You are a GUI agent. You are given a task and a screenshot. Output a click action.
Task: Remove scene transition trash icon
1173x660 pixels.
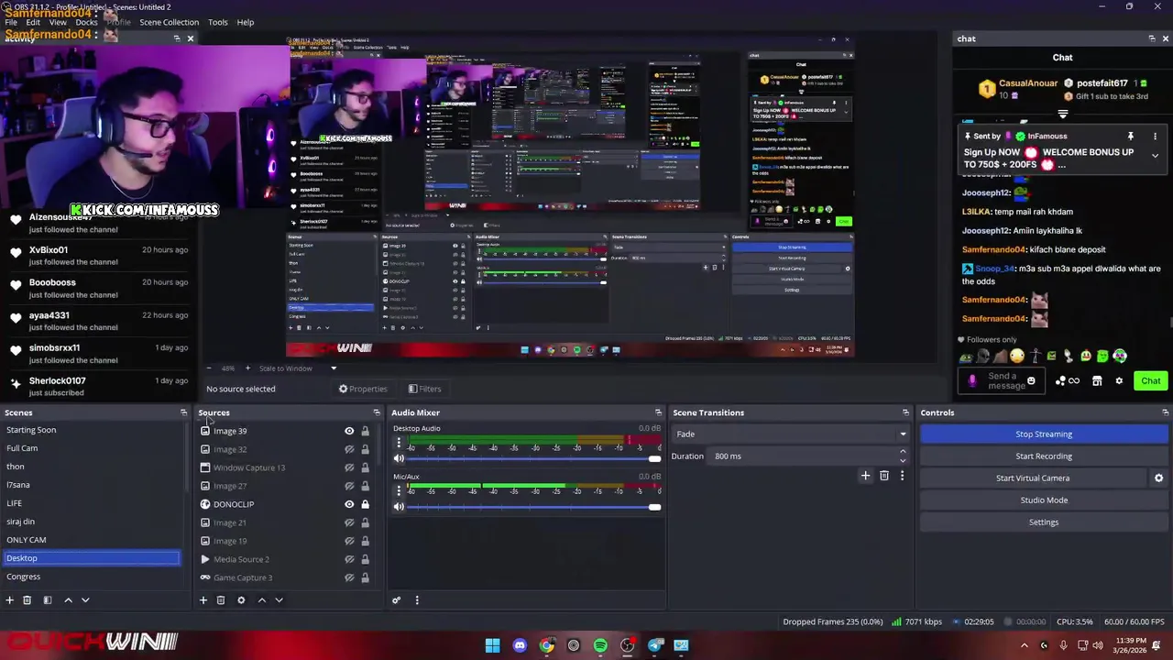tap(884, 476)
